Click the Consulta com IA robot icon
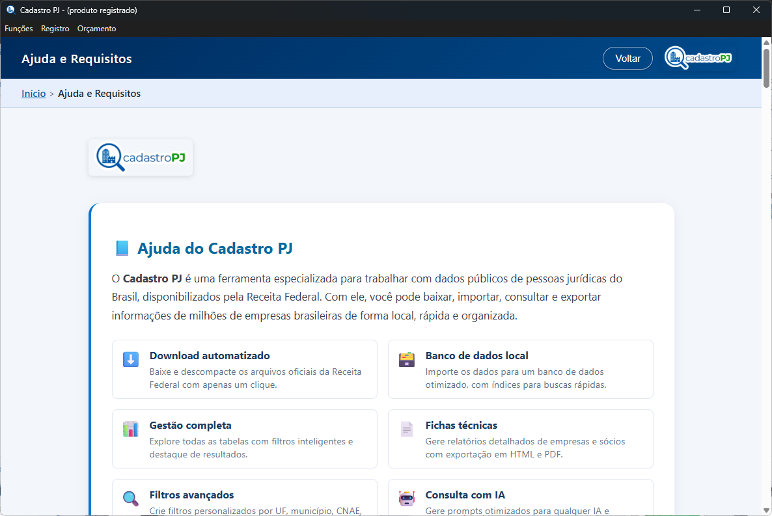This screenshot has width=772, height=516. pyautogui.click(x=407, y=499)
